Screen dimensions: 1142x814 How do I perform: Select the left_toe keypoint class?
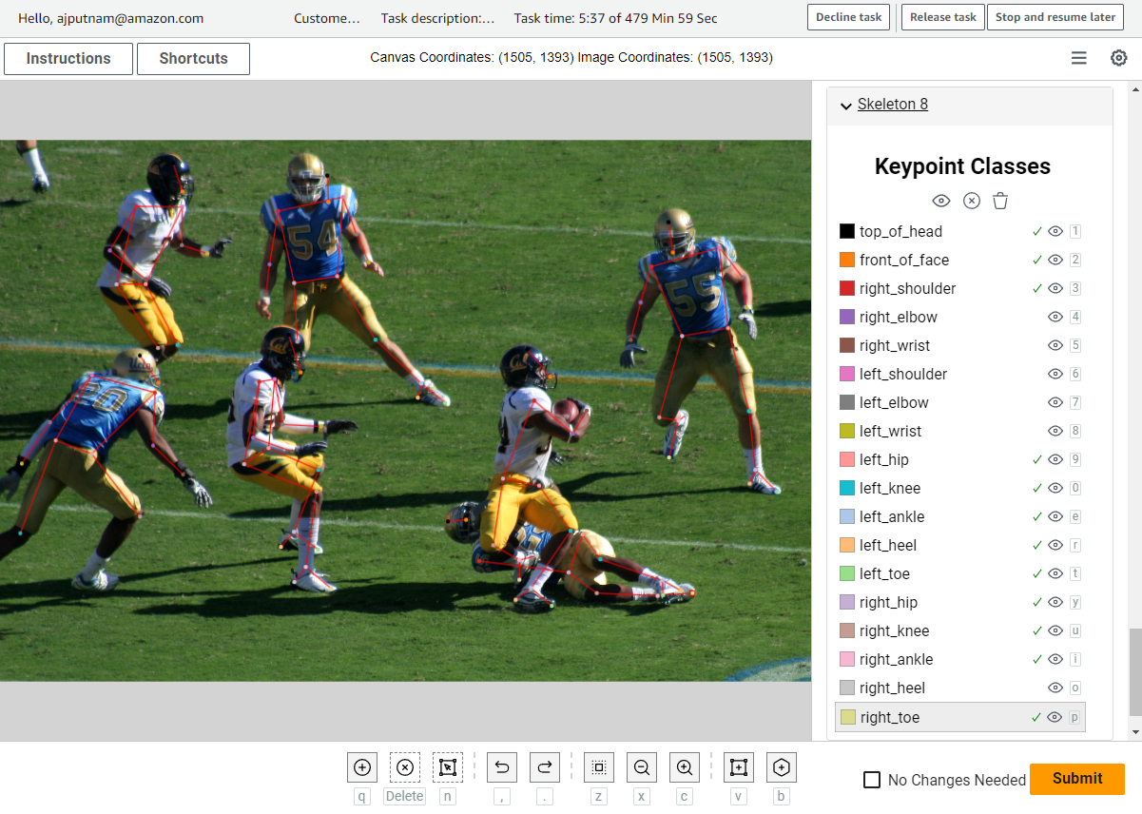(884, 573)
